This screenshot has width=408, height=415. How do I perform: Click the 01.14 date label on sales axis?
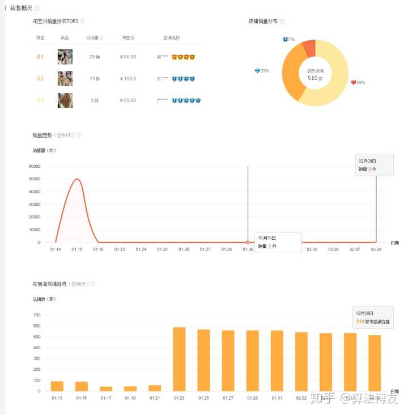56,249
